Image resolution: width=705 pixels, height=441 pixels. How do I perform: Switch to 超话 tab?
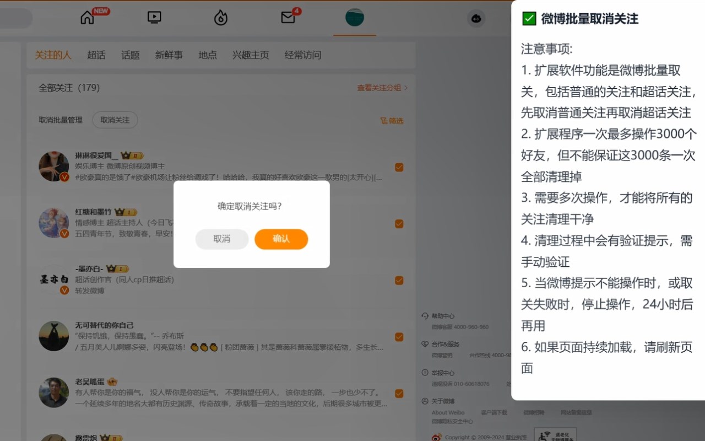pos(96,55)
